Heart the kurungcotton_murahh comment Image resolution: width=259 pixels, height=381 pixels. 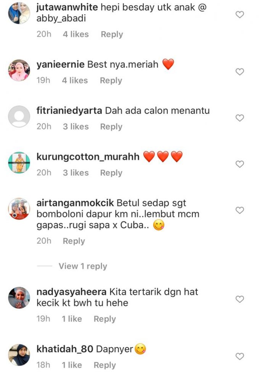pyautogui.click(x=240, y=164)
